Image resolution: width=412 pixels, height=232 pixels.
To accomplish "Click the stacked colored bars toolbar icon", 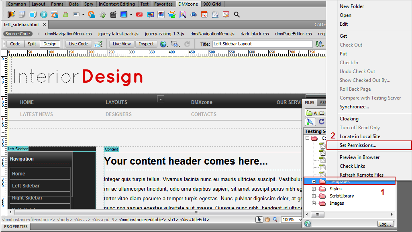I will click(x=172, y=14).
